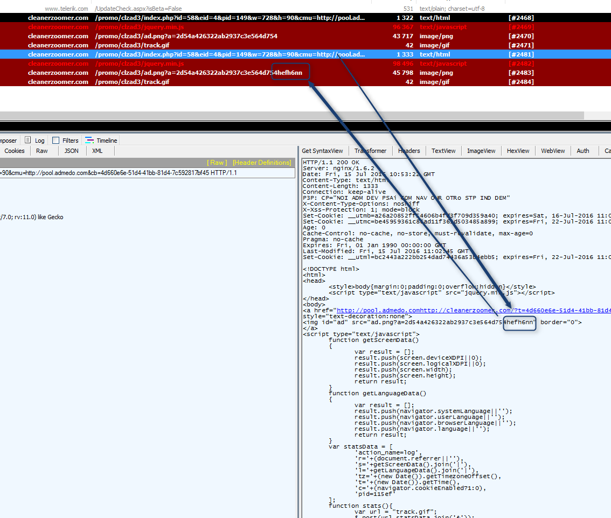Select session #2483 ad.png row ending 4hefh6nn
The height and width of the screenshot is (518, 611).
(x=305, y=73)
